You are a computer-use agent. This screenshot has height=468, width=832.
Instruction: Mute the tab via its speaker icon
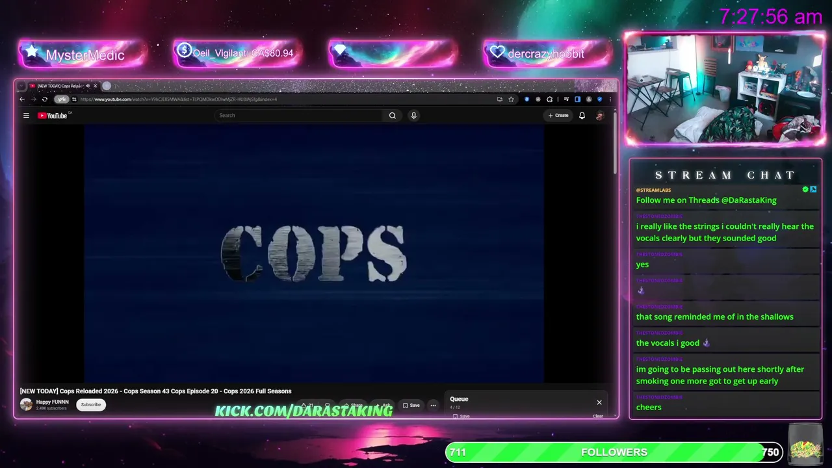click(87, 86)
